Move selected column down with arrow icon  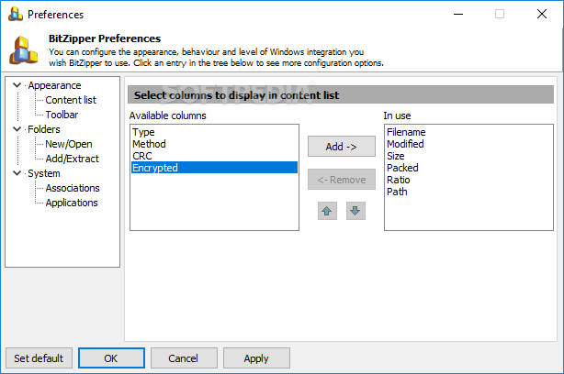click(355, 211)
